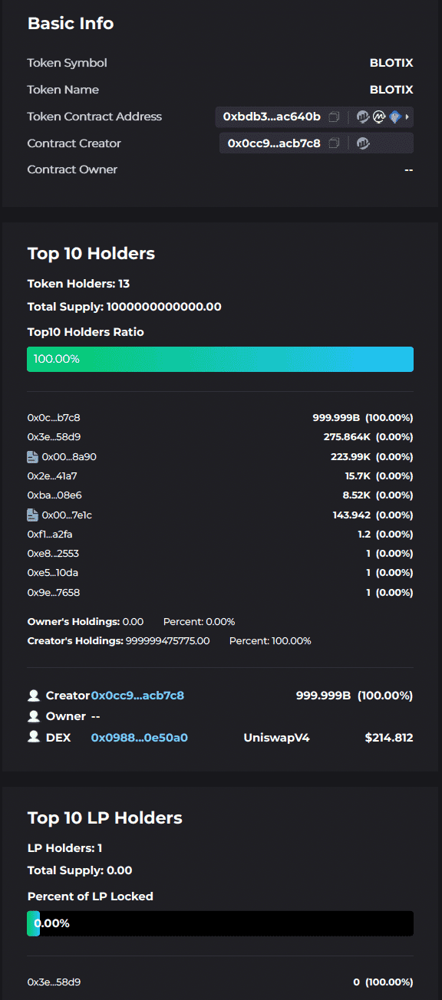Click the Percent of LP Locked bar
The width and height of the screenshot is (442, 1000).
[220, 923]
